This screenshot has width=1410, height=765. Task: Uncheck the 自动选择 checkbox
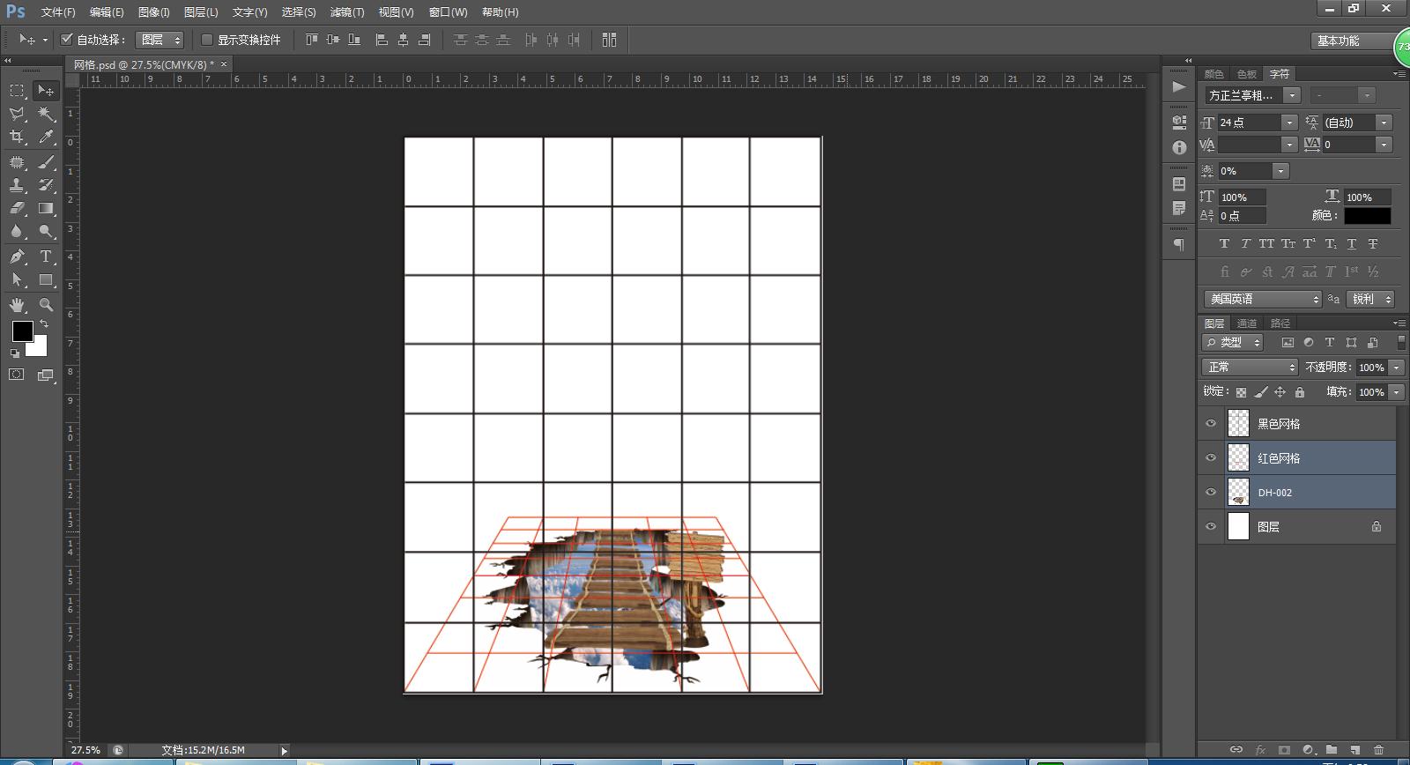coord(66,40)
